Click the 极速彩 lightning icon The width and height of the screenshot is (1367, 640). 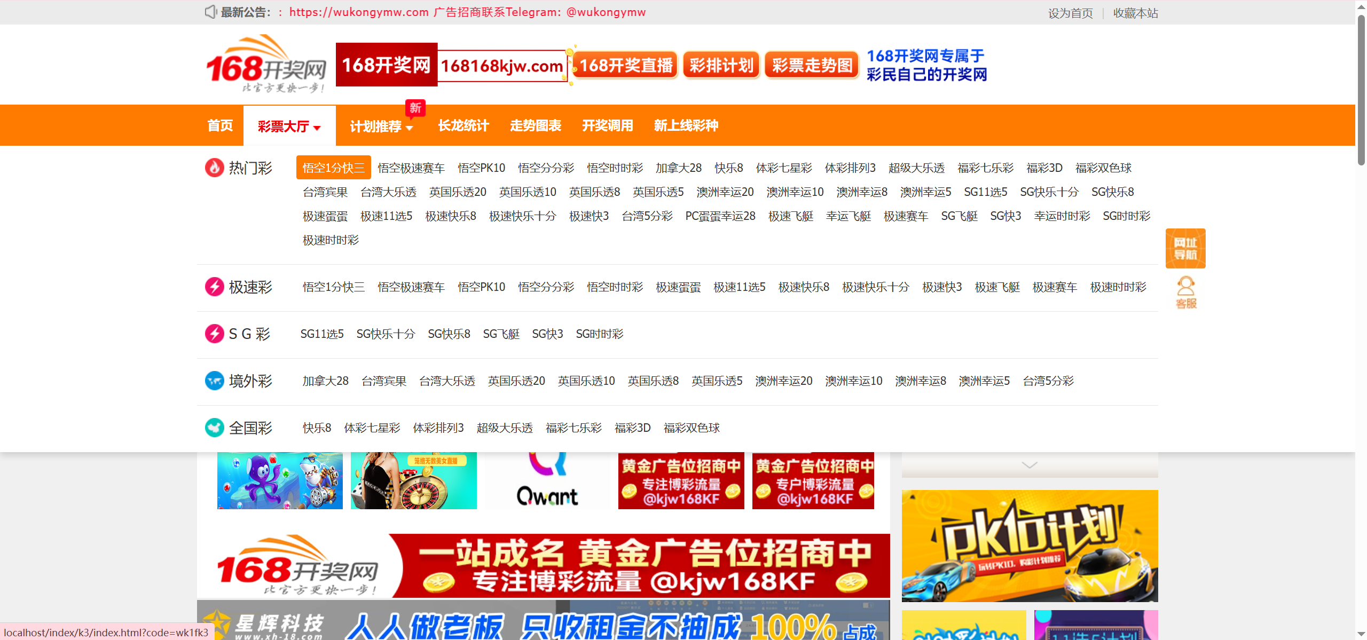(214, 287)
